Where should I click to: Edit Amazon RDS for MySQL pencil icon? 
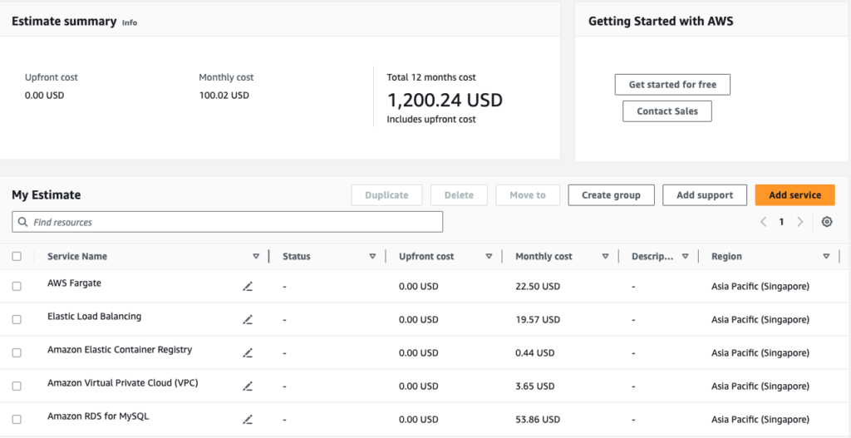(x=248, y=420)
